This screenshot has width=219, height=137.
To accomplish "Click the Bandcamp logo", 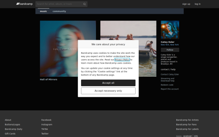I will coord(24,4).
